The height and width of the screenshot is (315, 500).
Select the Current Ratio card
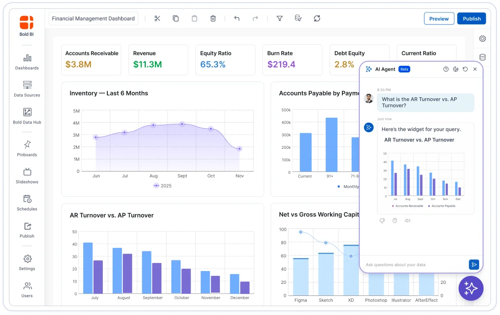(427, 53)
